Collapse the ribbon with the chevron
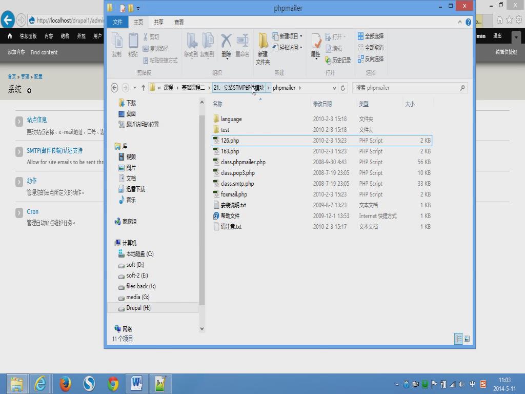The height and width of the screenshot is (394, 525). 460,22
